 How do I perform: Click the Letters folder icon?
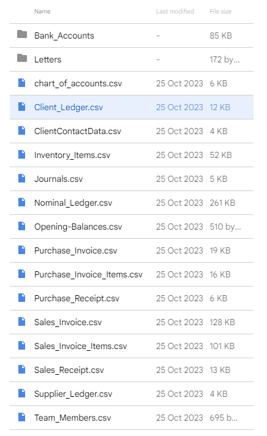pyautogui.click(x=22, y=58)
